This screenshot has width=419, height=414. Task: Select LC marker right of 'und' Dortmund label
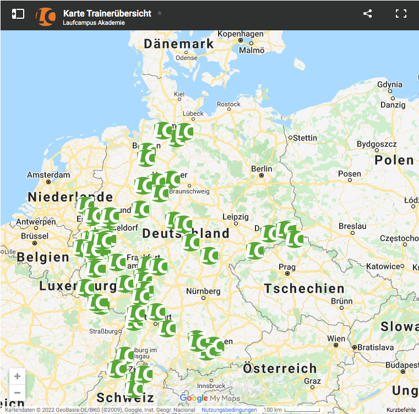[x=140, y=209]
